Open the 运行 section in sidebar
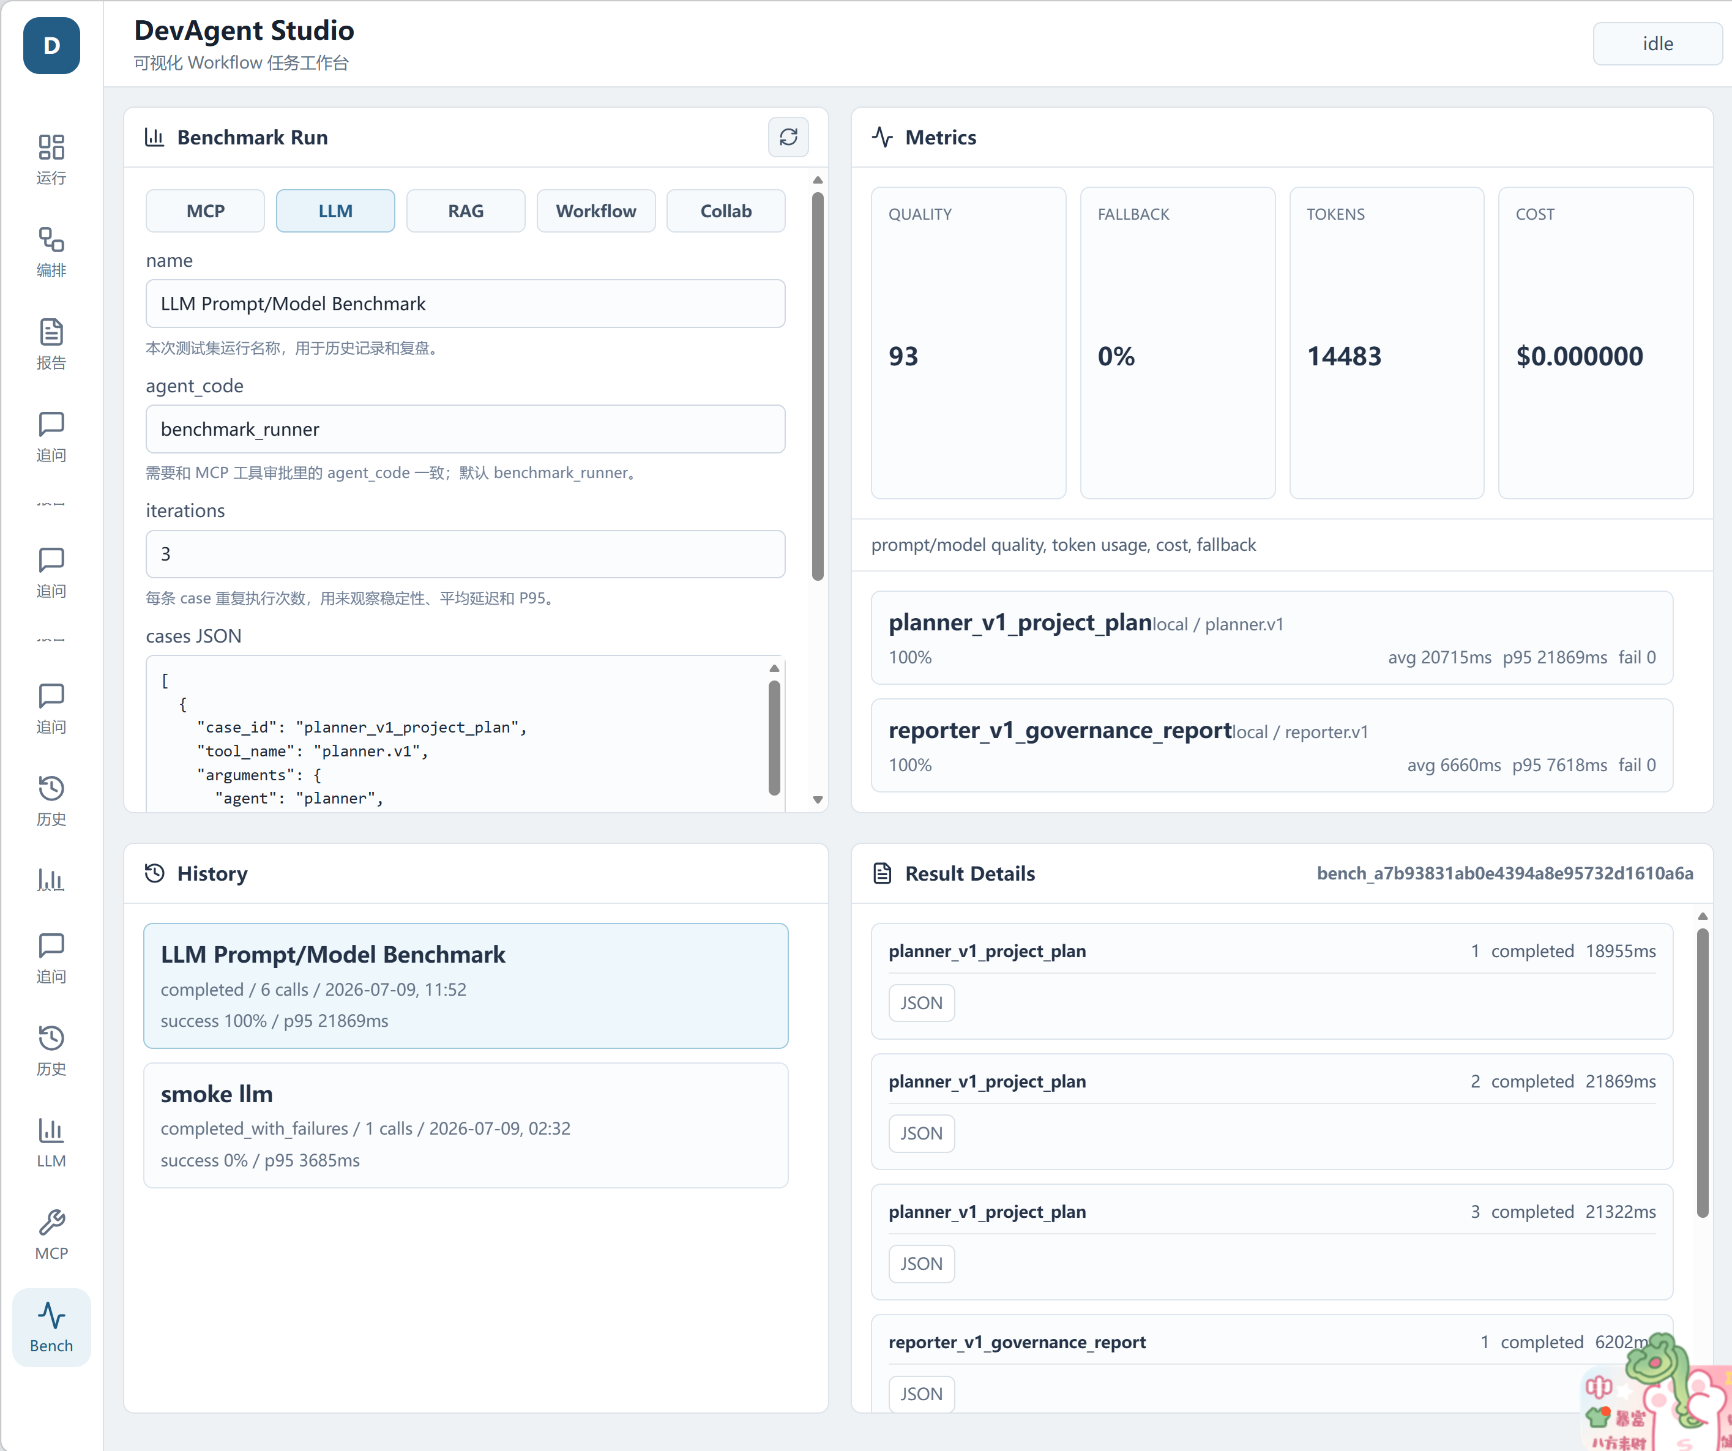This screenshot has width=1732, height=1451. [x=51, y=159]
